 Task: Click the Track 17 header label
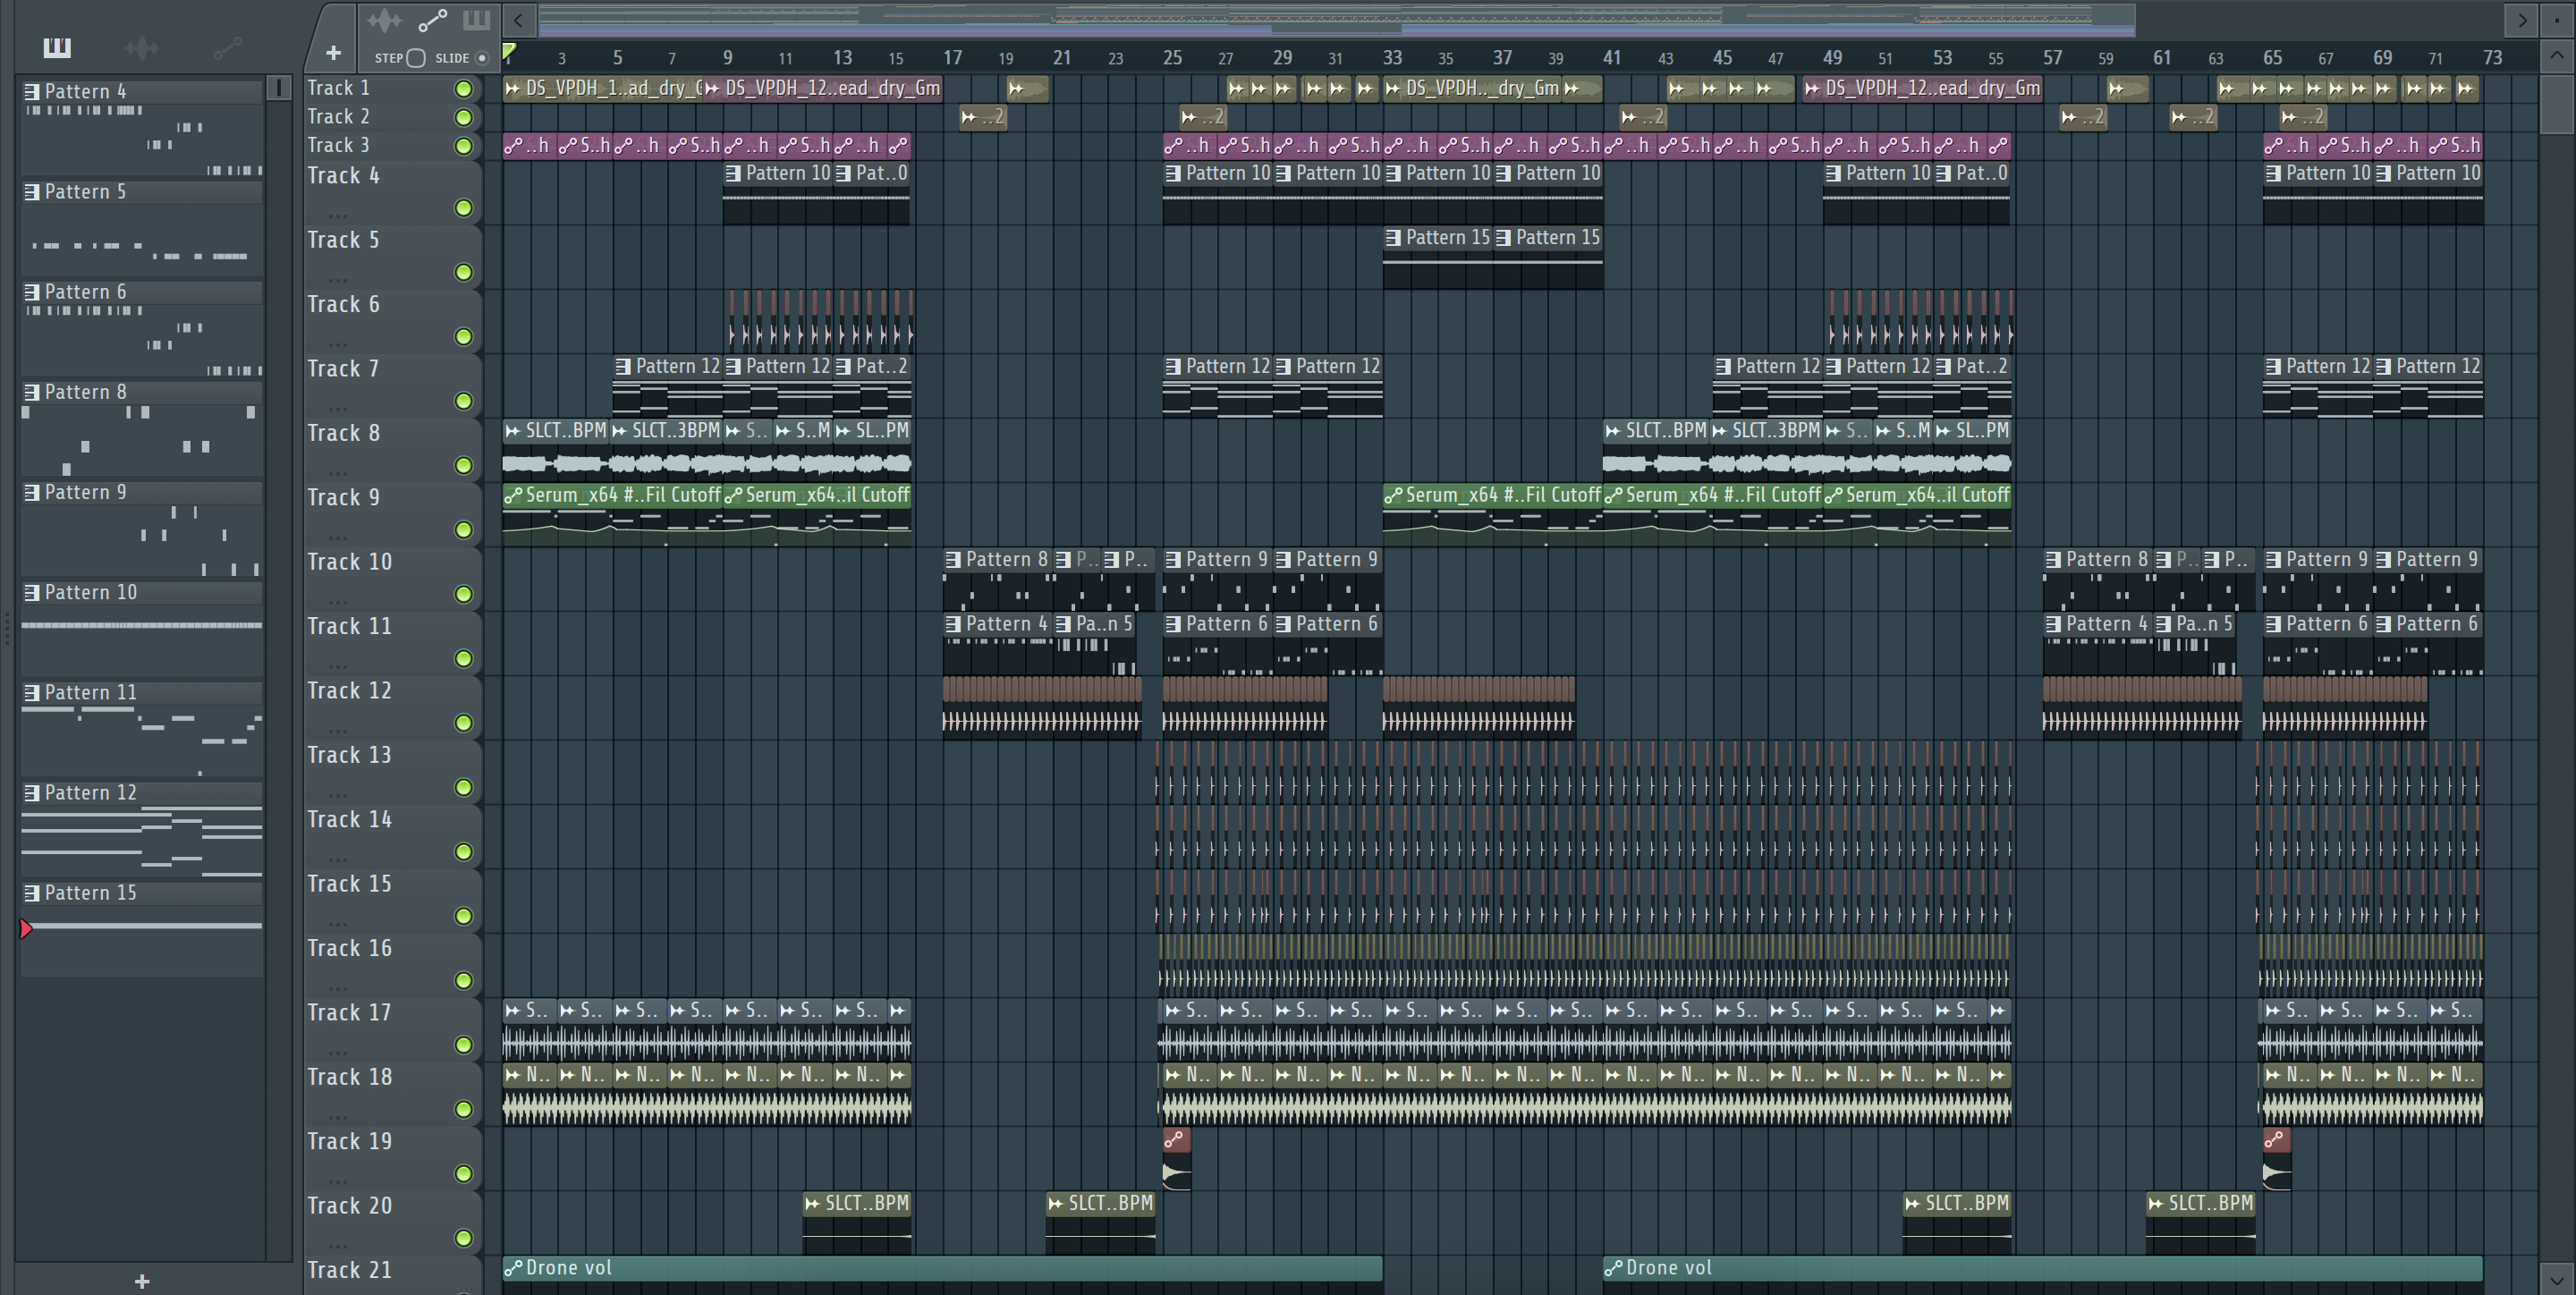coord(349,1013)
